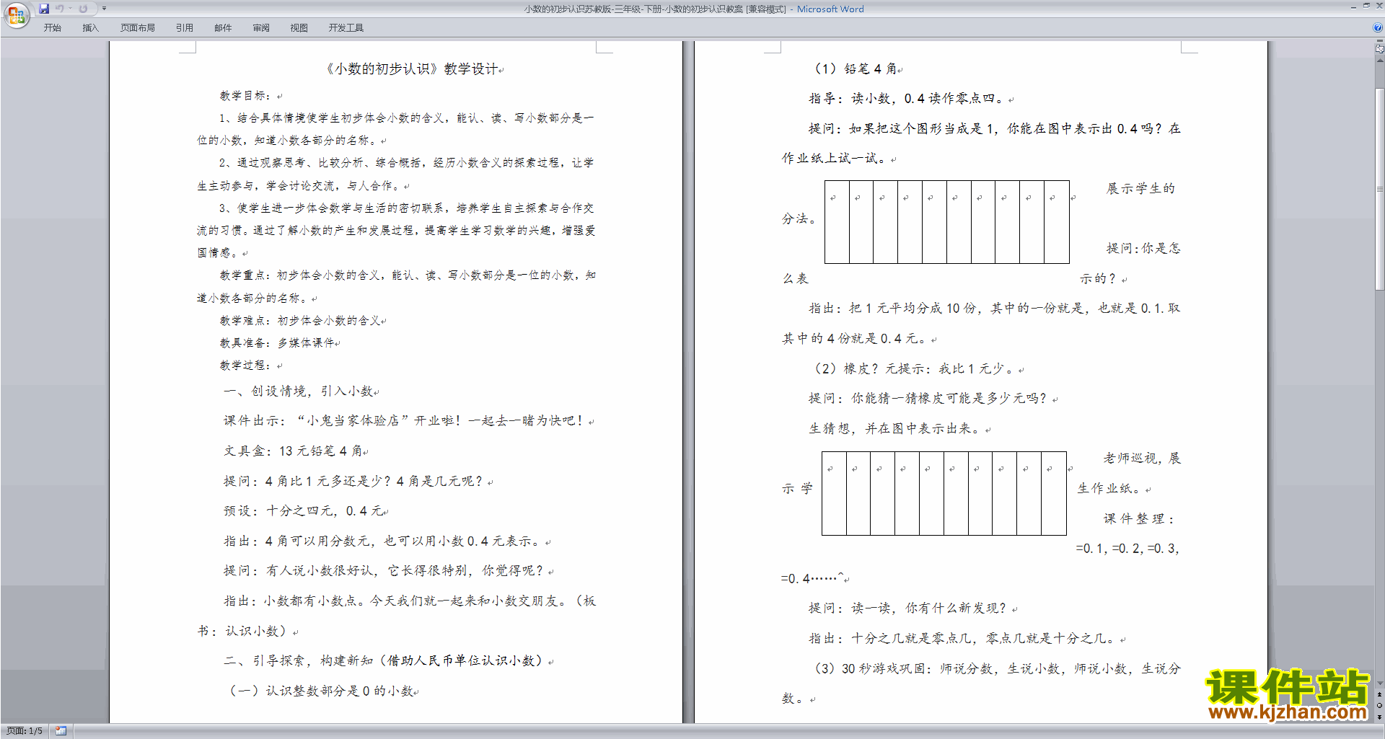Image resolution: width=1385 pixels, height=739 pixels.
Task: Open Customize Quick Access Toolbar dropdown
Action: coord(104,9)
